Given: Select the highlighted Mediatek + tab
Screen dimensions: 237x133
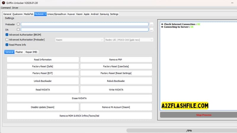Looking at the screenshot, I should click(x=40, y=14).
